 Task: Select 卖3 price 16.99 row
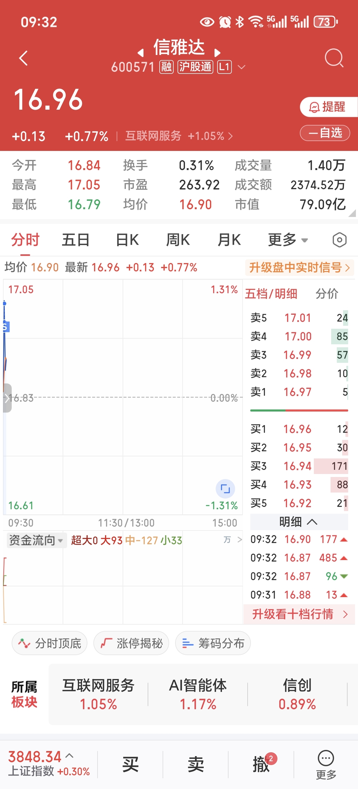click(299, 355)
